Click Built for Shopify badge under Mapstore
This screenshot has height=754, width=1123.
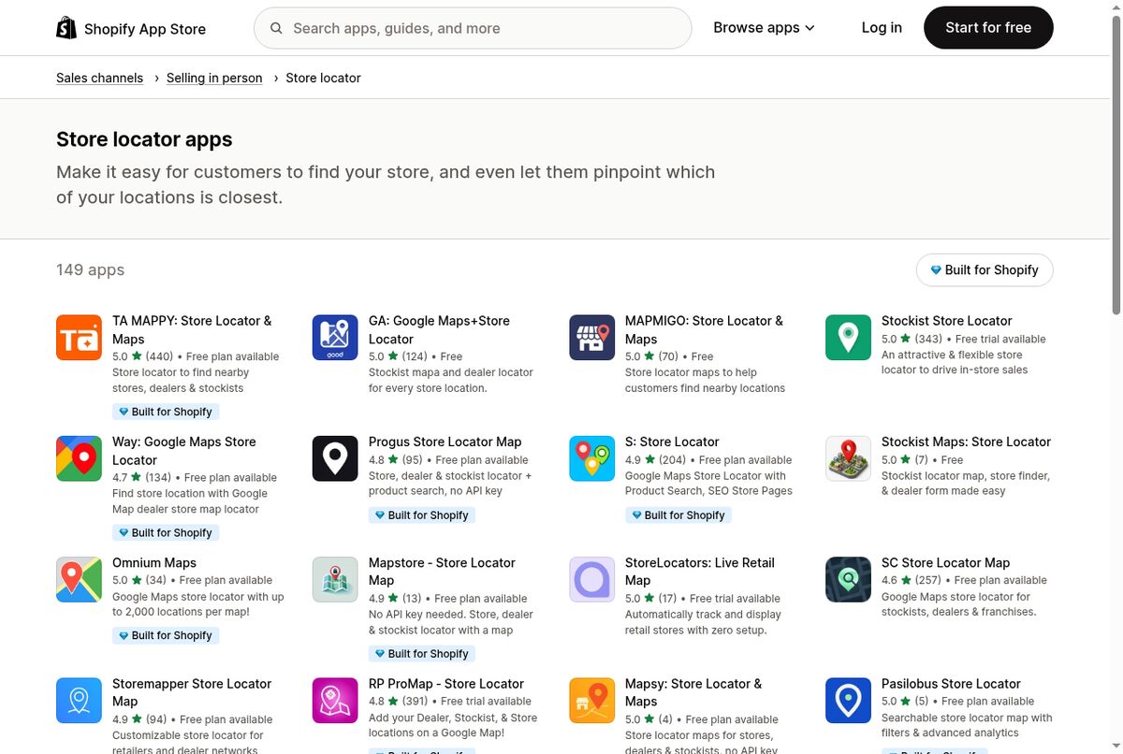[422, 654]
